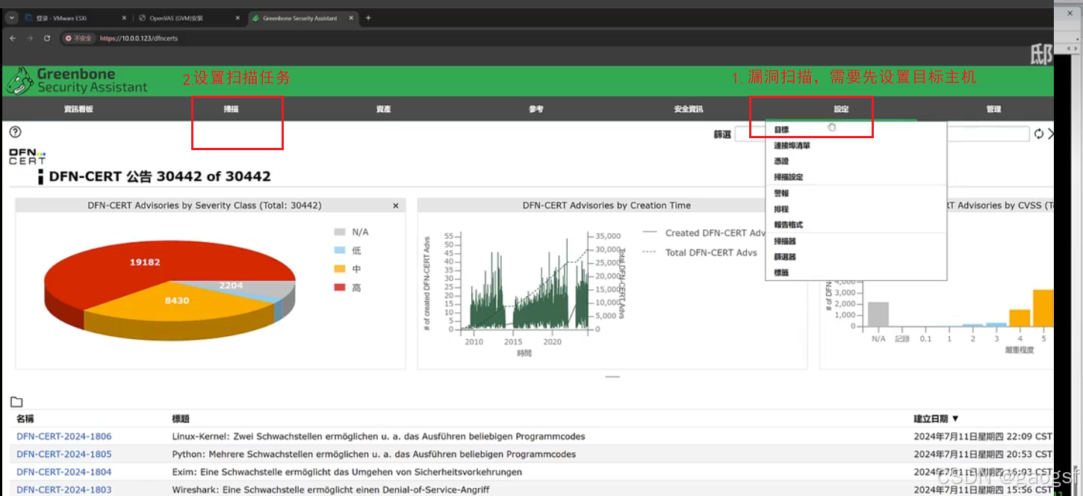The image size is (1083, 496).
Task: Open the 管理 menu
Action: coord(993,109)
